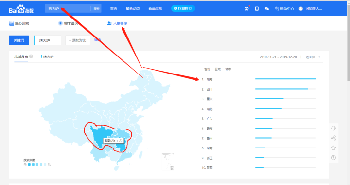The image size is (350, 185).
Task: Click the share icon on right sidebar
Action: [x=333, y=138]
